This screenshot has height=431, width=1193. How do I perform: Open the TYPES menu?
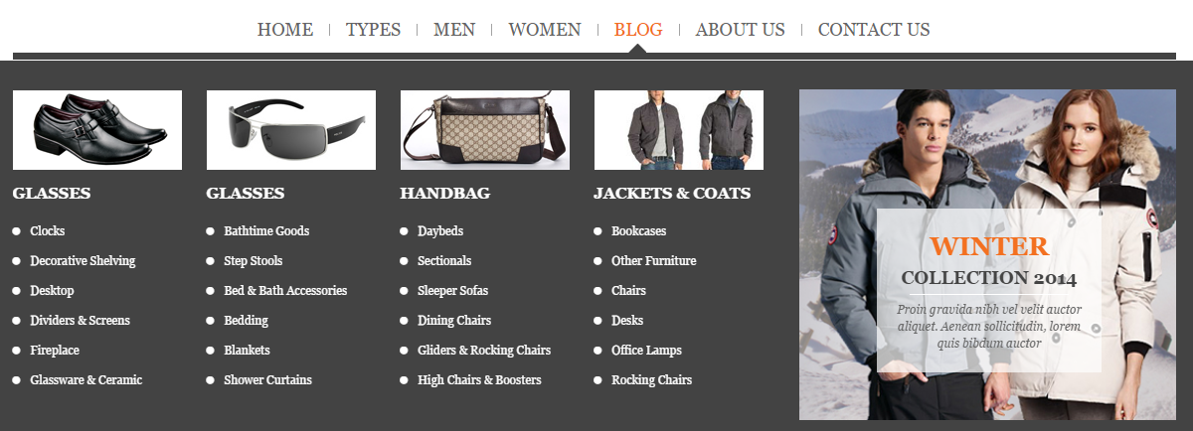373,30
